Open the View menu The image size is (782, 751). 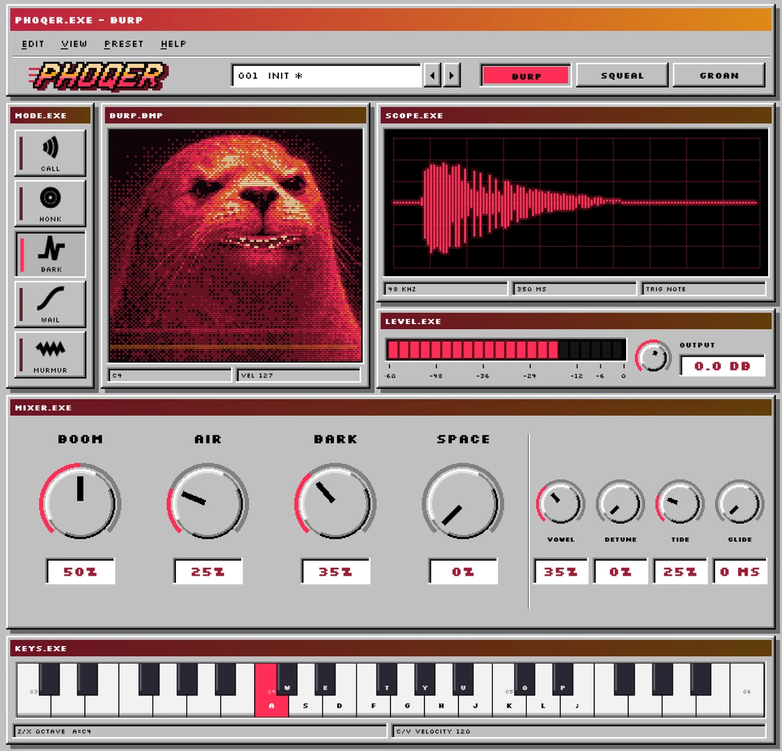74,44
